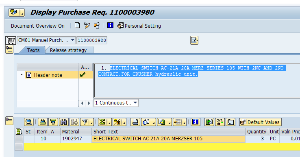Sort items in descending order
Image resolution: width=300 pixels, height=157 pixels.
coord(53,122)
